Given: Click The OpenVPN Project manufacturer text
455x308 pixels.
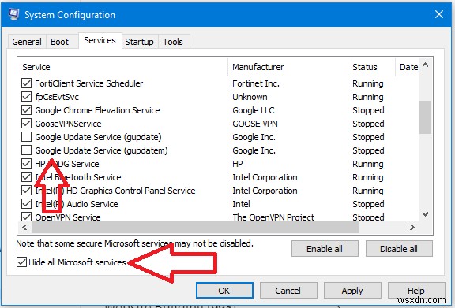Looking at the screenshot, I should coord(273,217).
